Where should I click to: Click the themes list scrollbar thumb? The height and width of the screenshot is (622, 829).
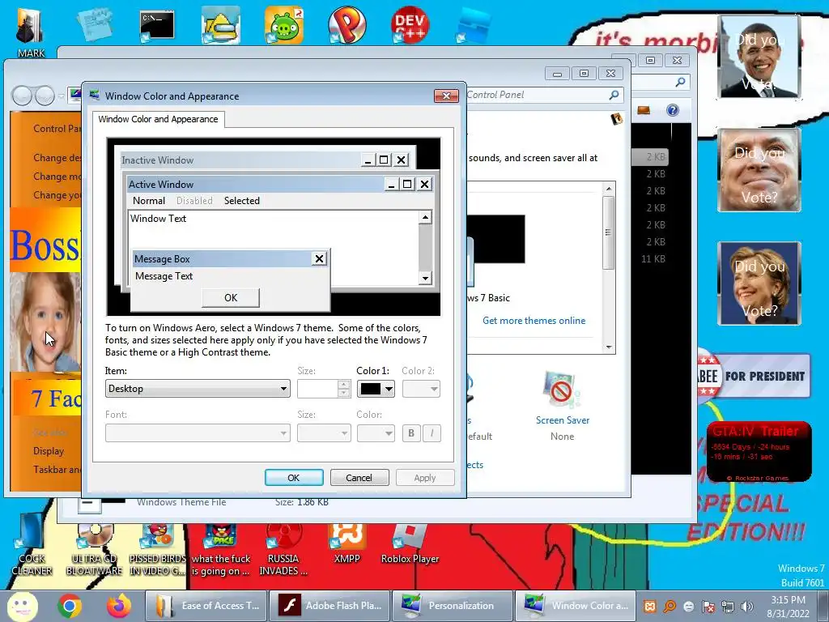tap(609, 232)
